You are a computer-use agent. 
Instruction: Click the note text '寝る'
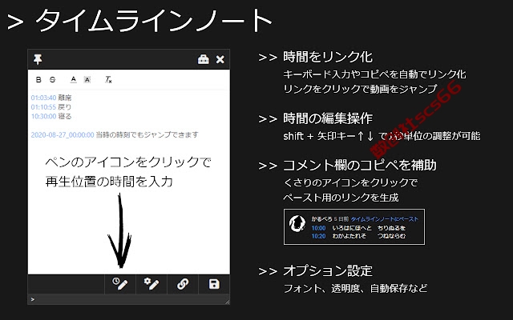(x=65, y=116)
